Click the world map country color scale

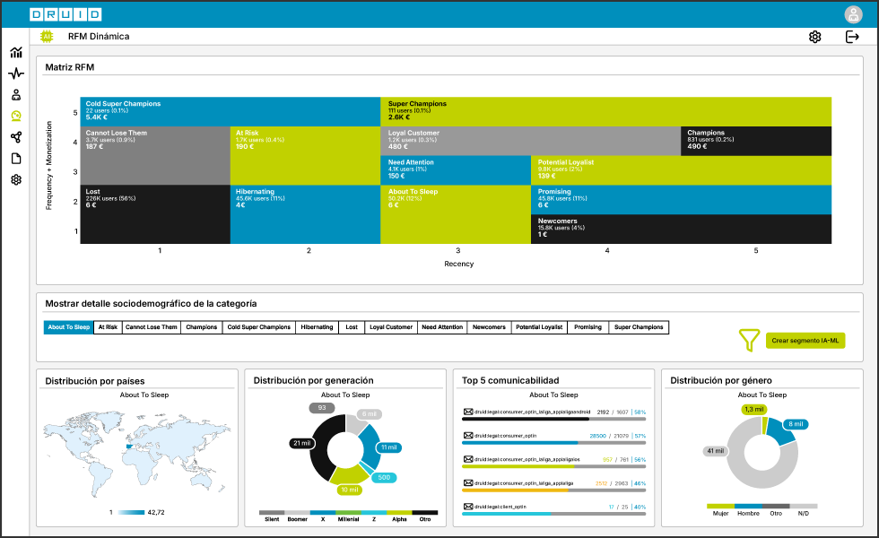pos(131,512)
